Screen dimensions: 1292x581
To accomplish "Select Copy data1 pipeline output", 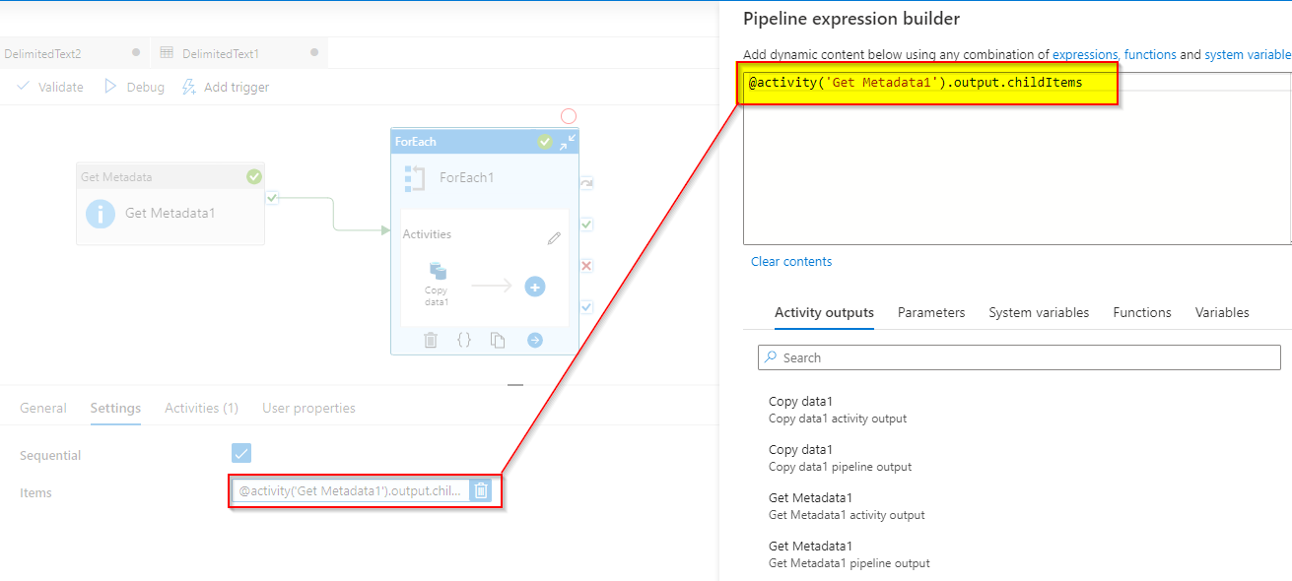I will tap(841, 458).
